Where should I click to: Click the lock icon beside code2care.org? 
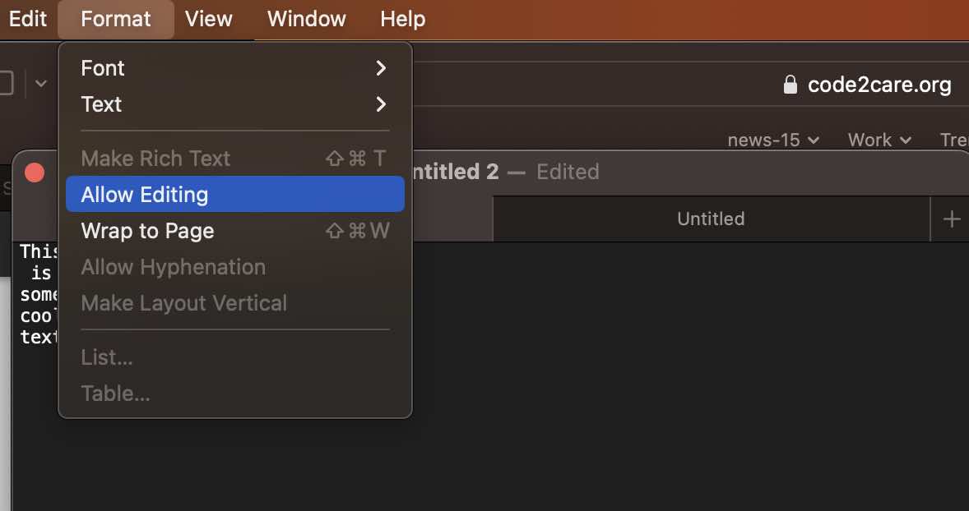(791, 84)
